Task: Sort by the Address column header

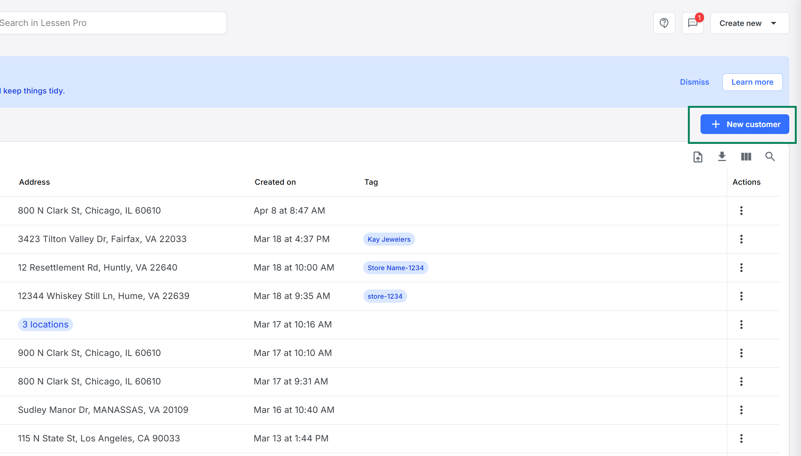Action: pos(34,182)
